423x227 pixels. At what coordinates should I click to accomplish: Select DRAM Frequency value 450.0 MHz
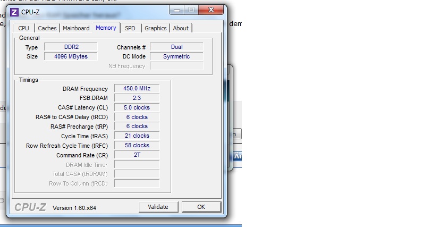pyautogui.click(x=137, y=89)
